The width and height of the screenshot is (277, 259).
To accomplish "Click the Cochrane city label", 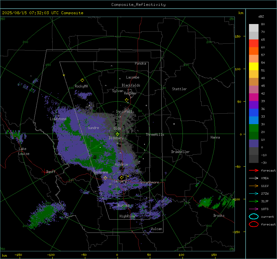I will pos(101,172).
